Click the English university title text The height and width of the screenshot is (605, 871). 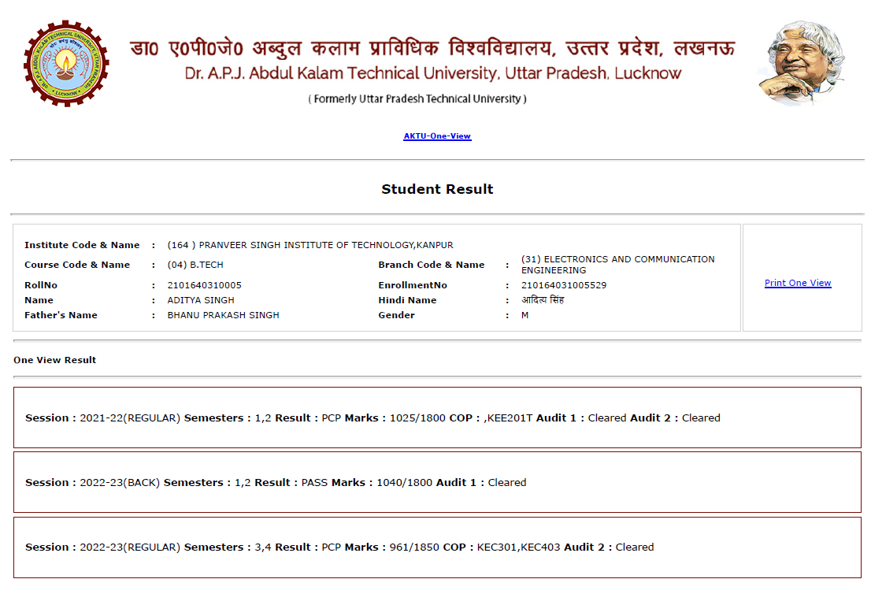click(x=433, y=74)
